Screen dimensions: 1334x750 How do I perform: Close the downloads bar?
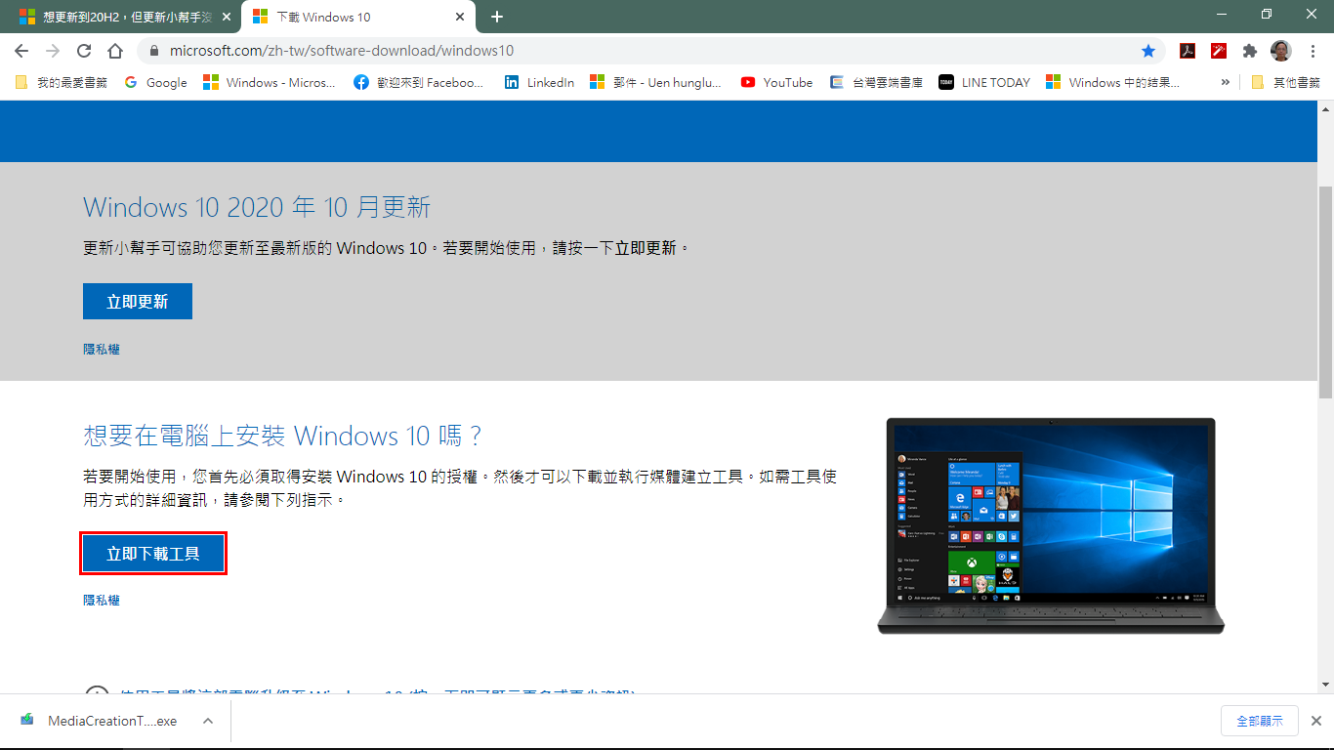coord(1315,721)
